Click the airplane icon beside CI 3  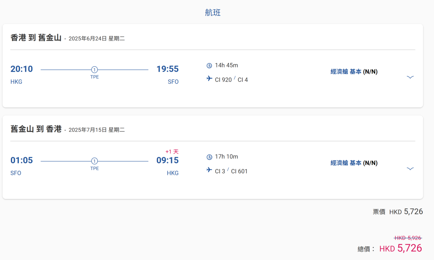(209, 171)
